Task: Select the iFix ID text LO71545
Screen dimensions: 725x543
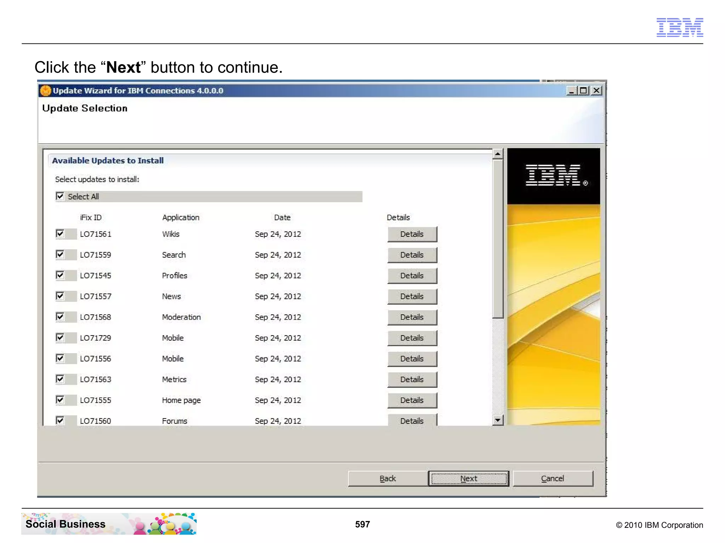Action: pos(96,276)
